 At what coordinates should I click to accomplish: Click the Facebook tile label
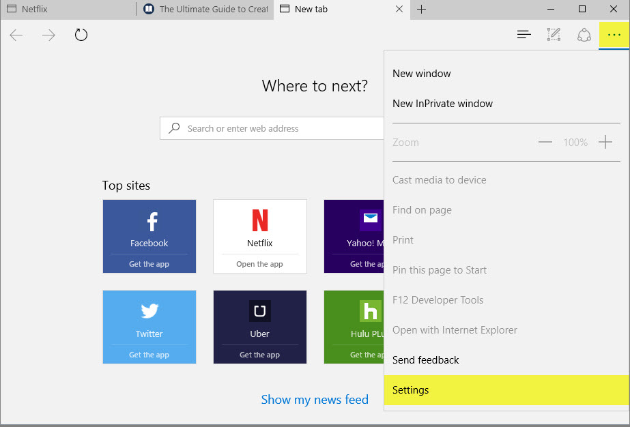click(x=149, y=243)
